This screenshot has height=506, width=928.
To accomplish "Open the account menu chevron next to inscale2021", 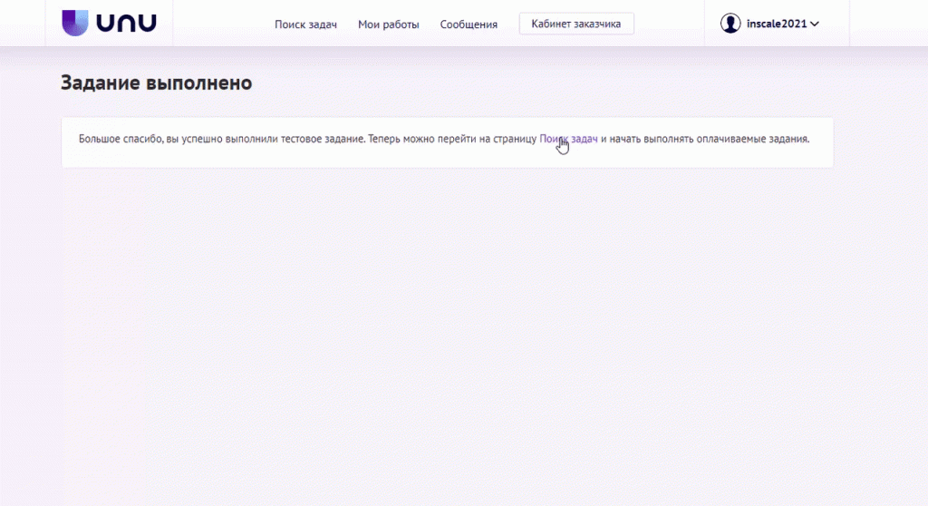I will click(x=815, y=24).
